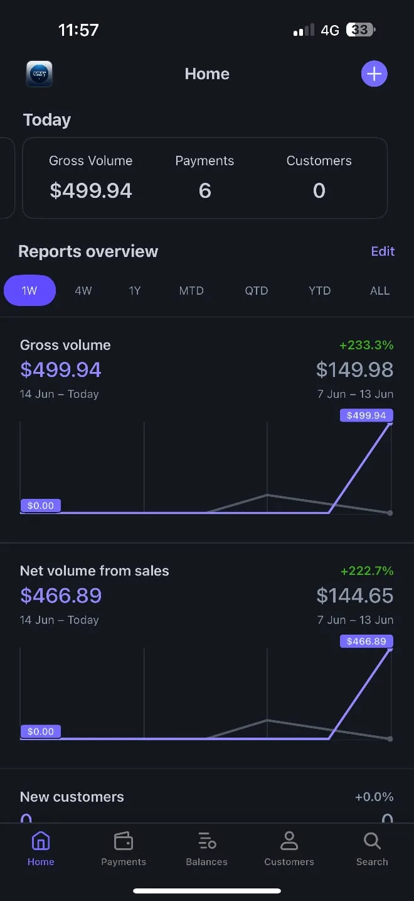The image size is (414, 901).
Task: Tap the previous period amount $144.65
Action: pos(354,596)
